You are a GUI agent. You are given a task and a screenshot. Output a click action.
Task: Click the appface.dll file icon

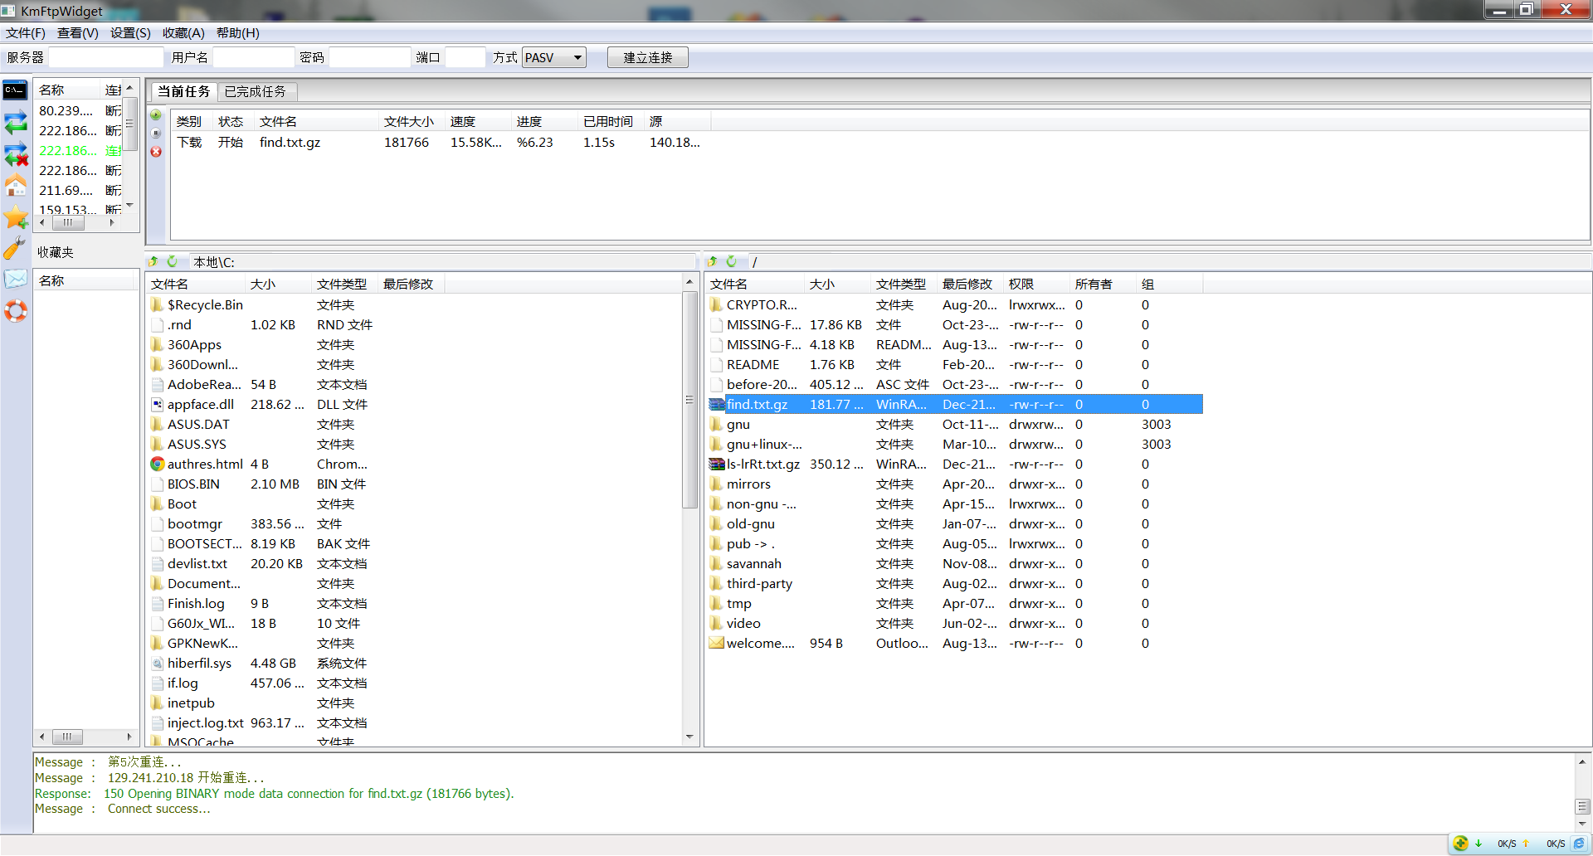(158, 405)
